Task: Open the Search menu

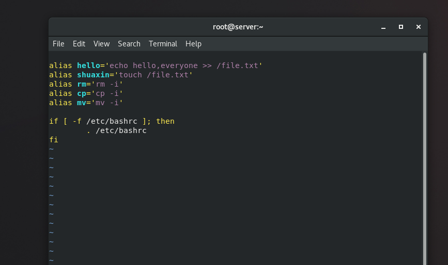Action: tap(129, 44)
